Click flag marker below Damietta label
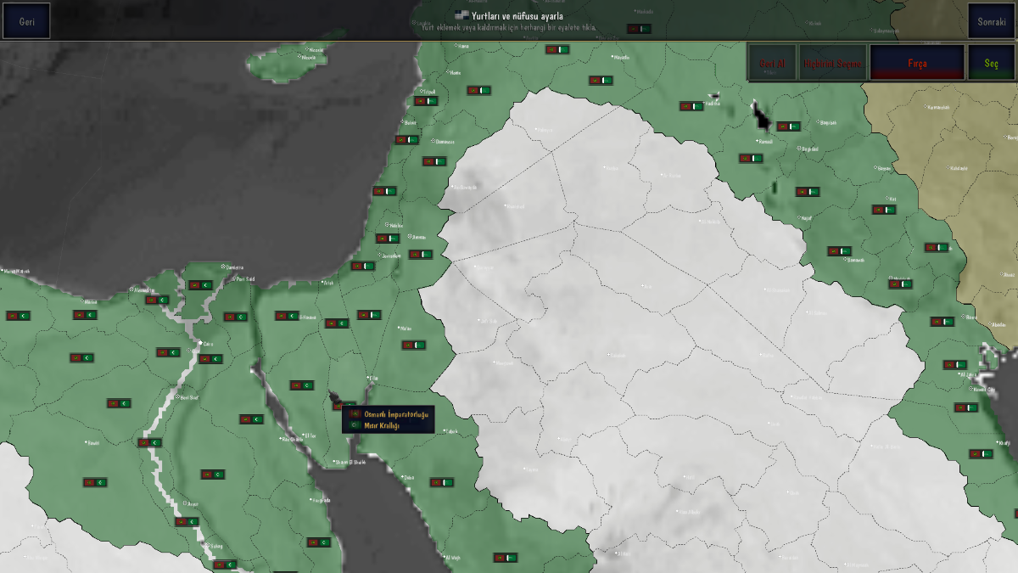 200,285
